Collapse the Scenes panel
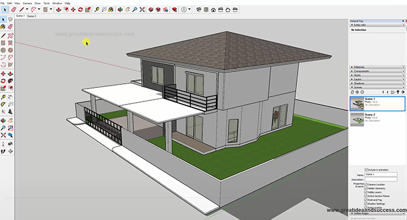The width and height of the screenshot is (407, 220). (377, 87)
